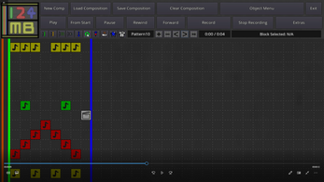Add a pattern with the plus button
324x182 pixels.
pos(159,34)
